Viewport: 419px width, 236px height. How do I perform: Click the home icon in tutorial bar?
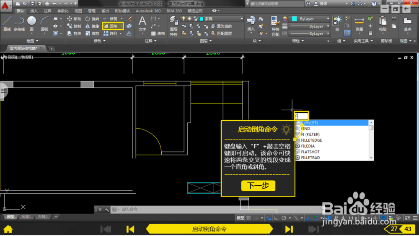[x=8, y=229]
